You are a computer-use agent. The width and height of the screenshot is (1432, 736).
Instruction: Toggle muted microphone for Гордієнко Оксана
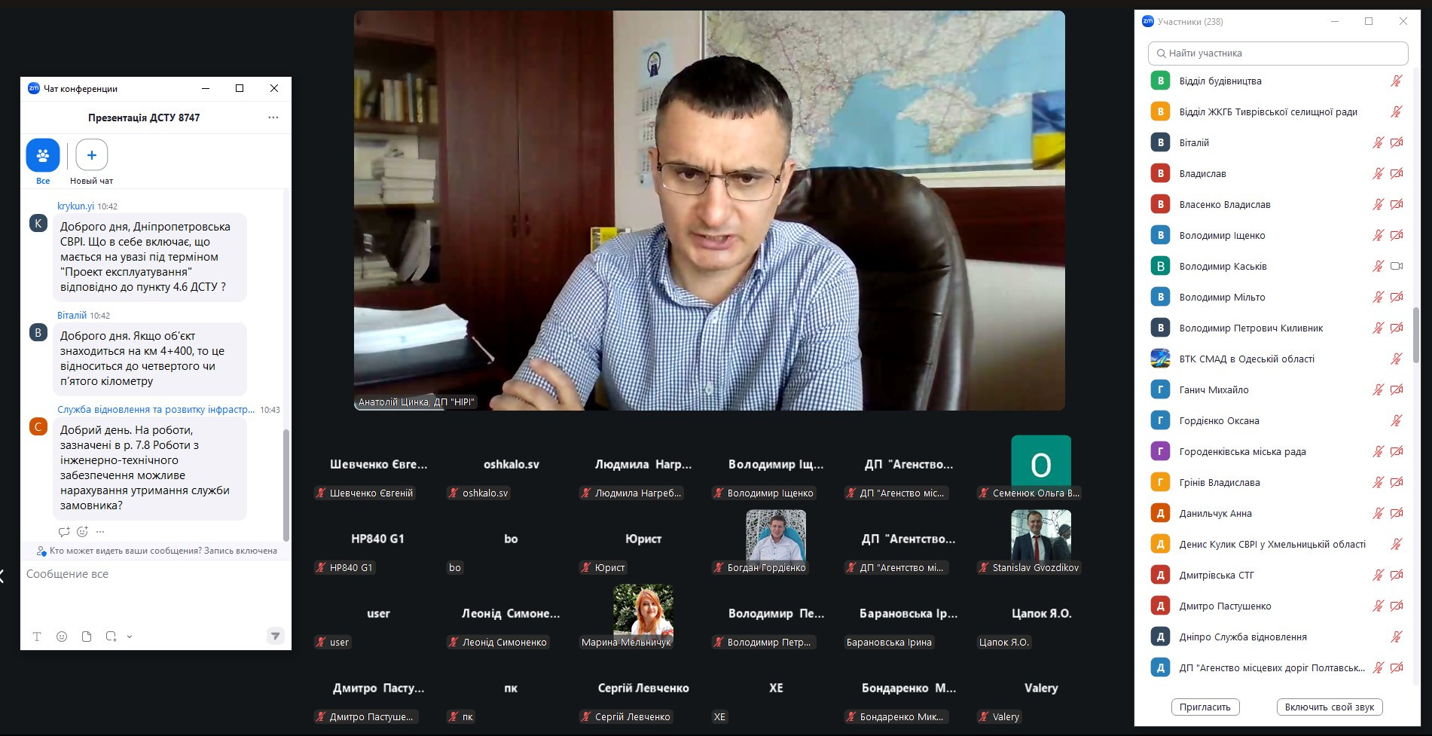coord(1396,420)
